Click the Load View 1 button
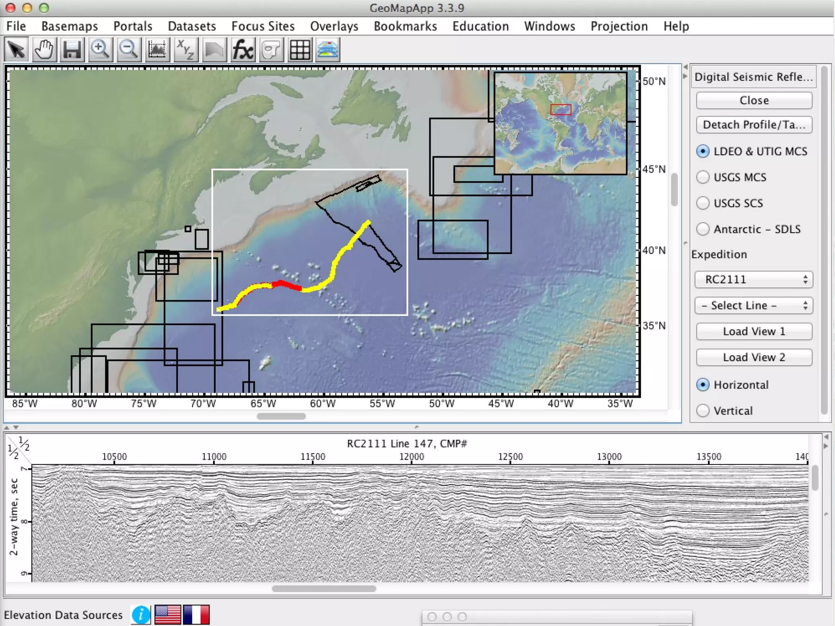Screen dimensions: 835x626 tap(753, 331)
